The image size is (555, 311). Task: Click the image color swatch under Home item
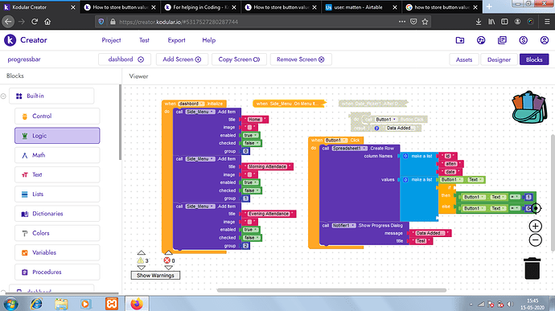tap(249, 127)
